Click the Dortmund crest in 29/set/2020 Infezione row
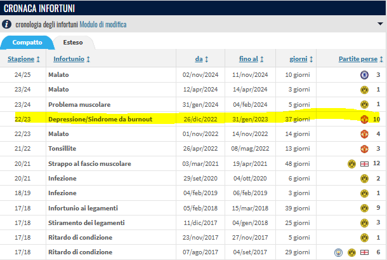This screenshot has width=387, height=260. point(364,179)
